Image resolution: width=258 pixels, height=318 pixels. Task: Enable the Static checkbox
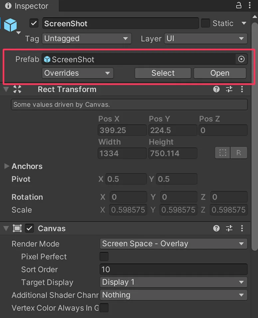pos(205,23)
